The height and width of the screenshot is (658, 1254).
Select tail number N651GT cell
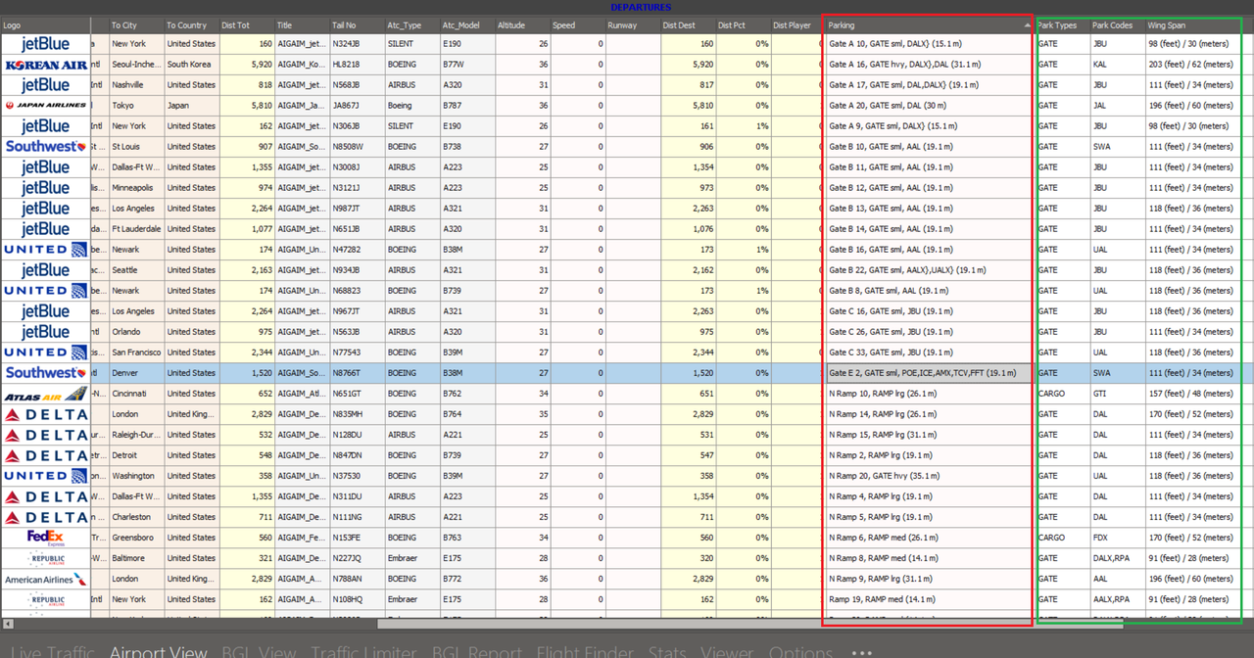click(x=357, y=394)
